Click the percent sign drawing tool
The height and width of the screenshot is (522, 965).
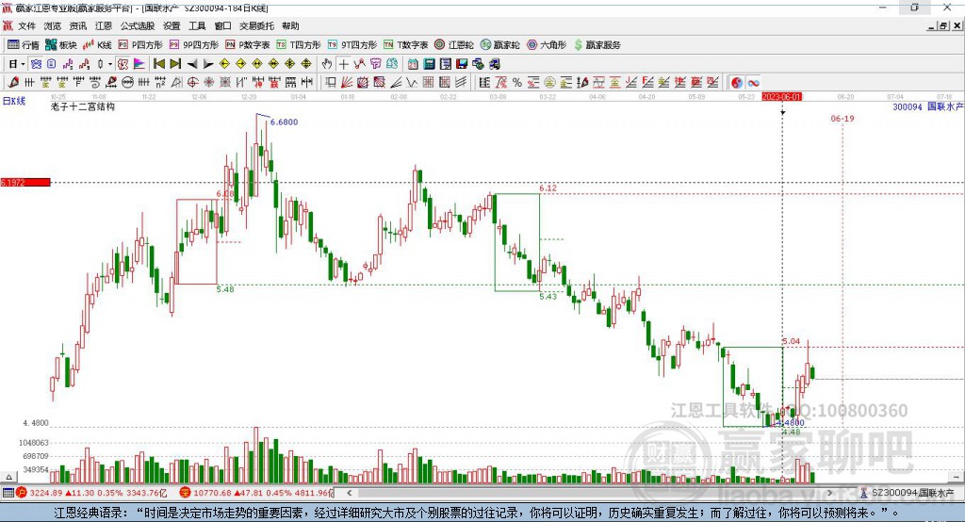517,83
